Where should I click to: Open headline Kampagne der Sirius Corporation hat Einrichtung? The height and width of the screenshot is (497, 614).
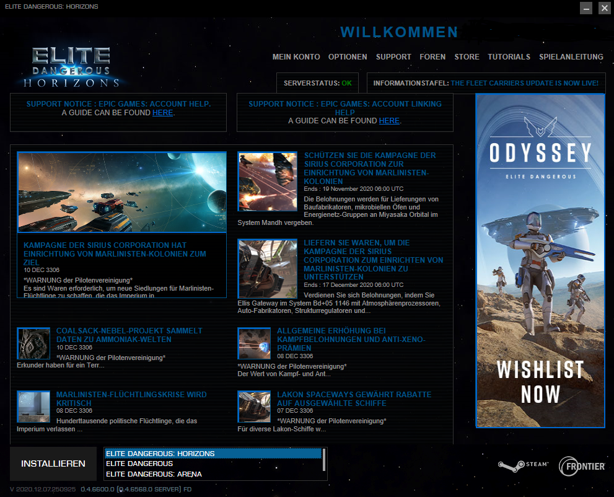(x=115, y=254)
